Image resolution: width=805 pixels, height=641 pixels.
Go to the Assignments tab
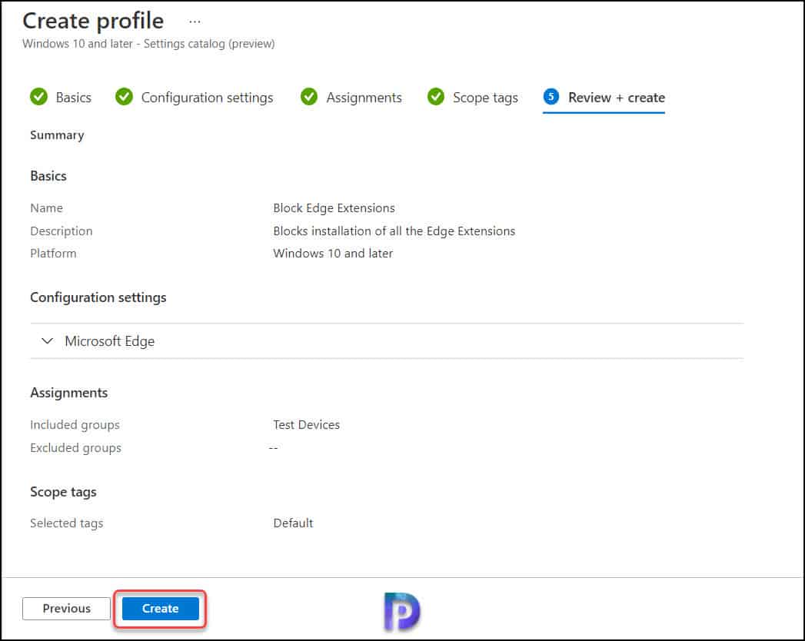coord(364,97)
